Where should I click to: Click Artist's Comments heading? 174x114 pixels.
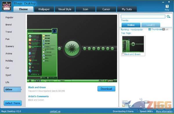coord(38,96)
